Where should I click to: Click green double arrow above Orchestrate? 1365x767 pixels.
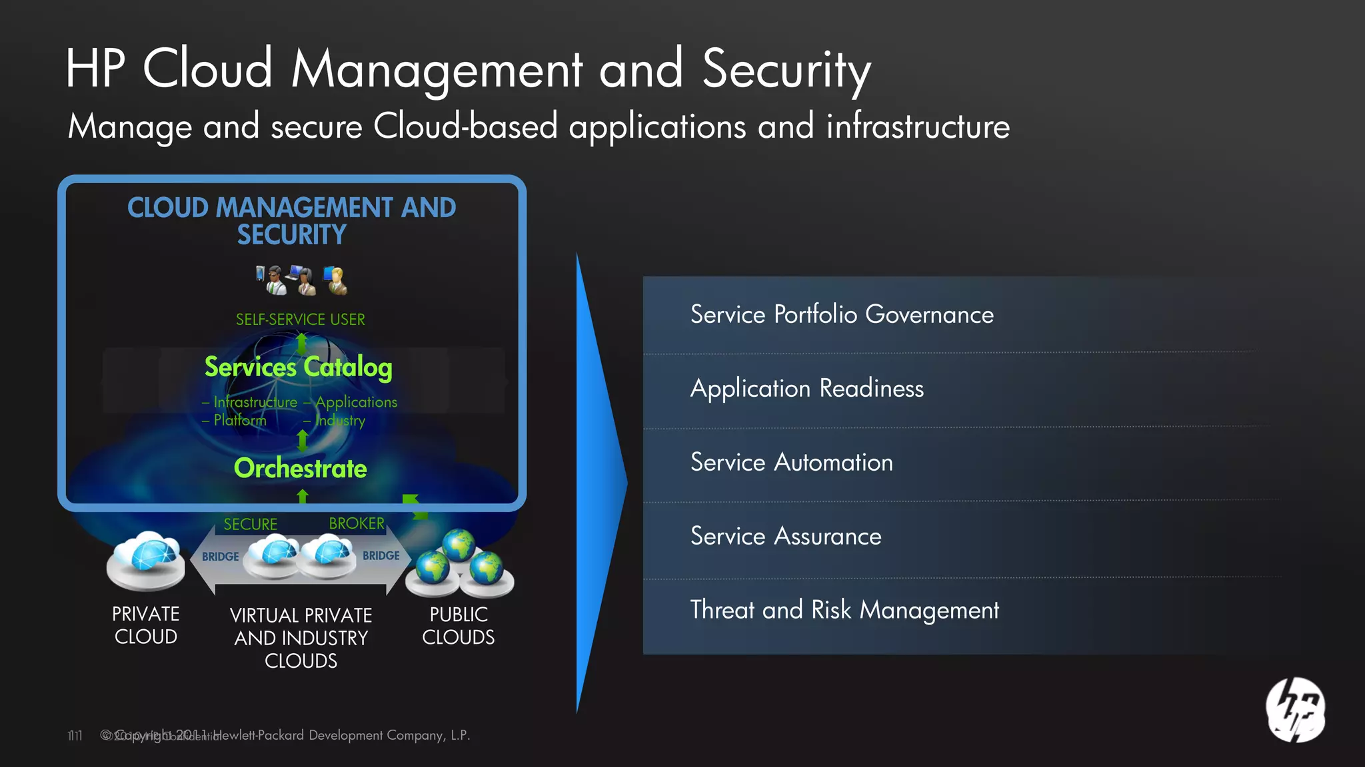tap(303, 440)
